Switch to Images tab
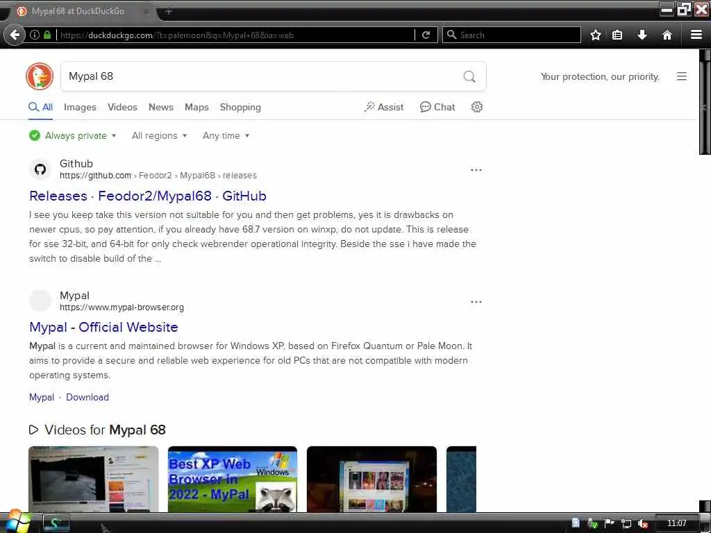This screenshot has height=533, width=711. pyautogui.click(x=80, y=108)
